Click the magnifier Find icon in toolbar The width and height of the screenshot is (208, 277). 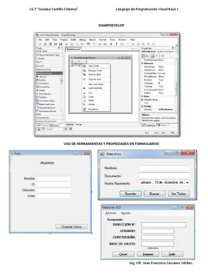point(154,44)
